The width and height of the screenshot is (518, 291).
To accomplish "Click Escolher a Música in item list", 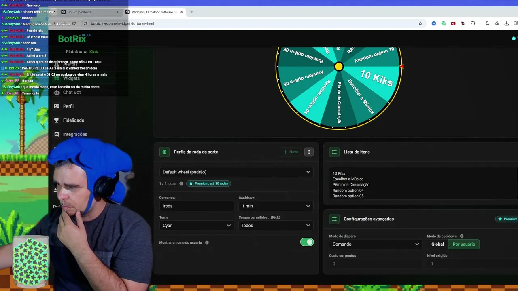I will pos(348,179).
